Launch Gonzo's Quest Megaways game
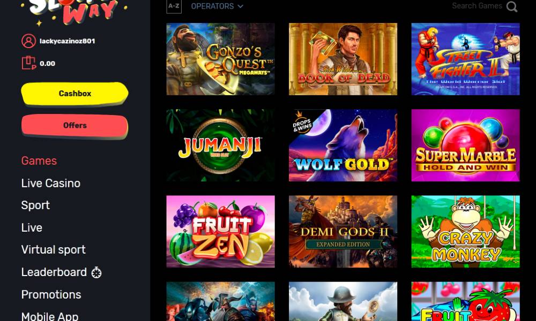This screenshot has width=536, height=321. [x=220, y=59]
